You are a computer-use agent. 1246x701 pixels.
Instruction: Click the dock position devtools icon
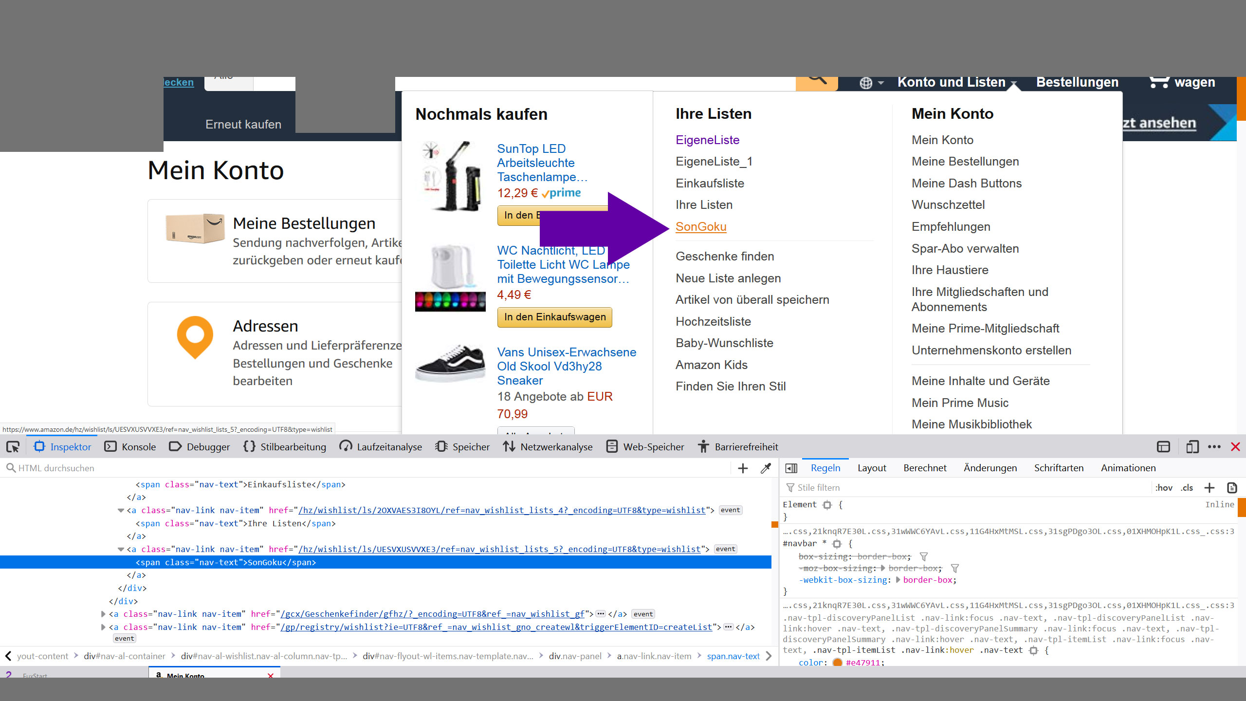coord(1163,446)
